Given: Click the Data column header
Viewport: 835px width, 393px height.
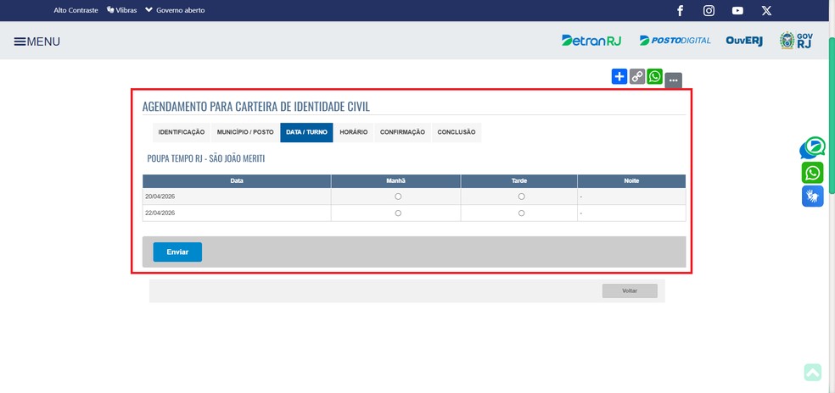Looking at the screenshot, I should [237, 180].
